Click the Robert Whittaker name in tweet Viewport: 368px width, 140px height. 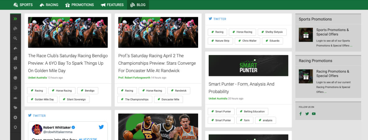[57, 128]
